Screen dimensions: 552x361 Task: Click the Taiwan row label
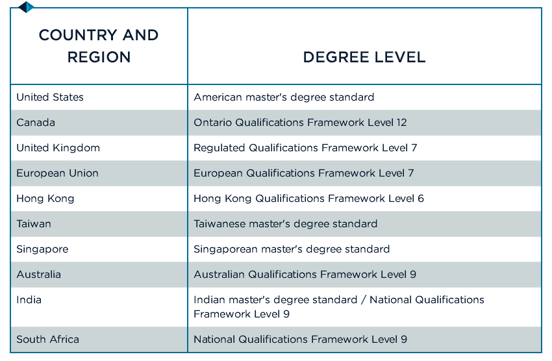(34, 224)
